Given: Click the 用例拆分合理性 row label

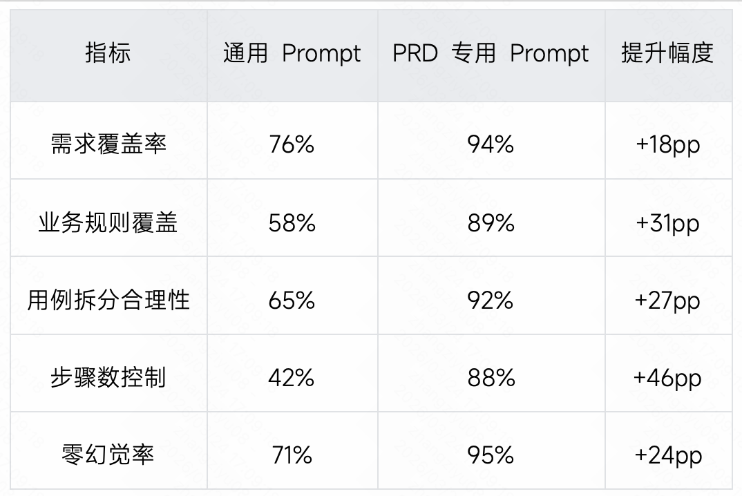Looking at the screenshot, I should [x=108, y=301].
